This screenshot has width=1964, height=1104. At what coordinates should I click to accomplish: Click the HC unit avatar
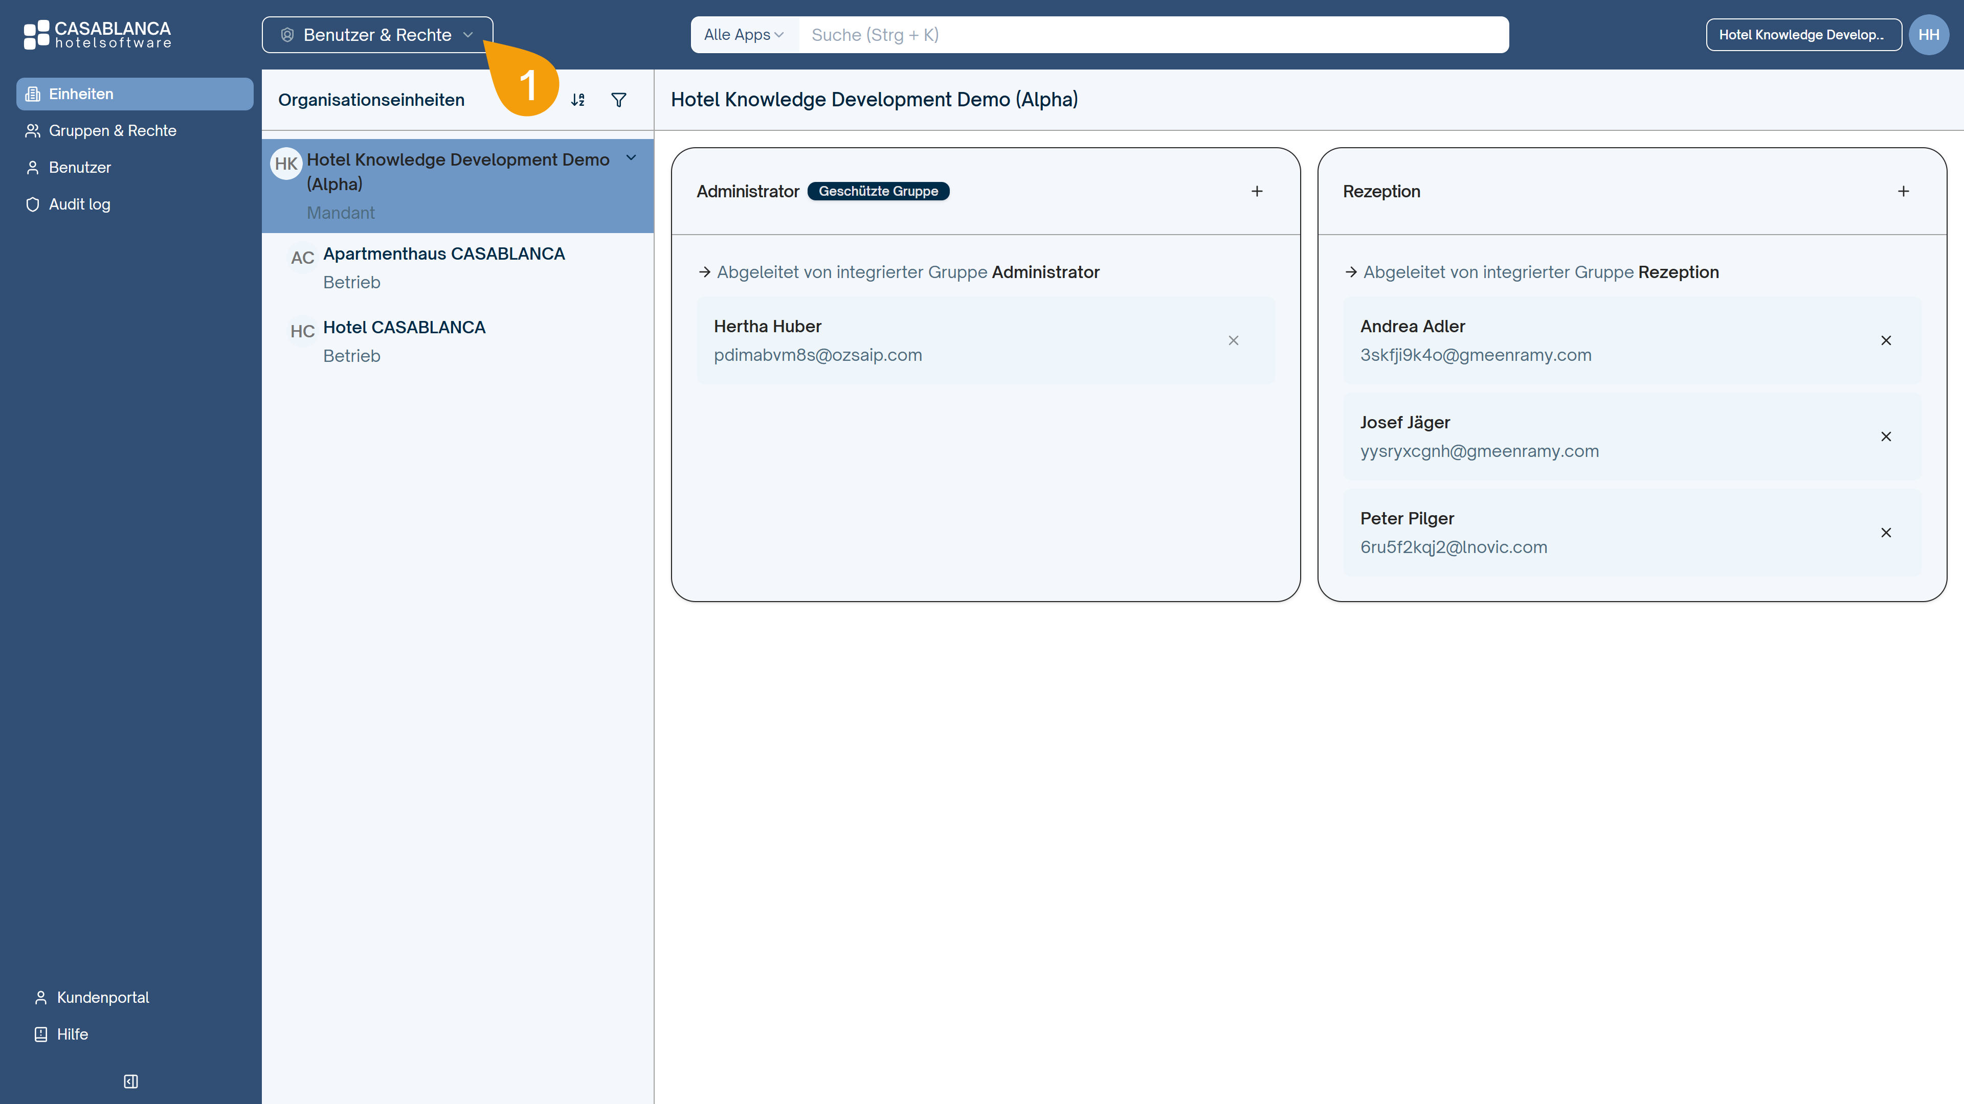(x=303, y=331)
